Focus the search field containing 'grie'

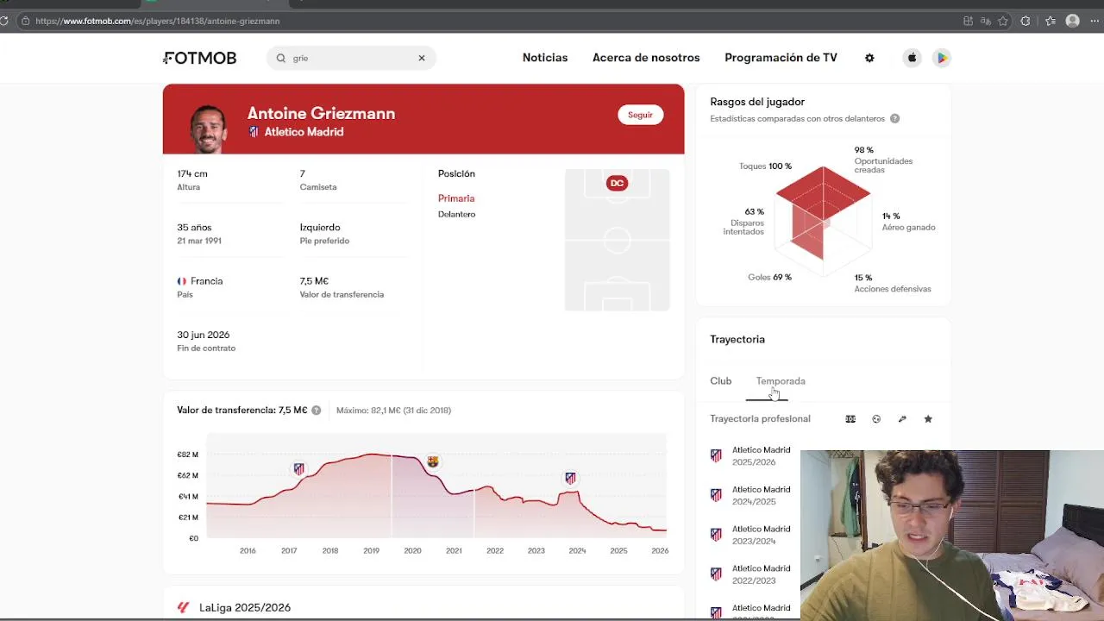click(x=352, y=58)
